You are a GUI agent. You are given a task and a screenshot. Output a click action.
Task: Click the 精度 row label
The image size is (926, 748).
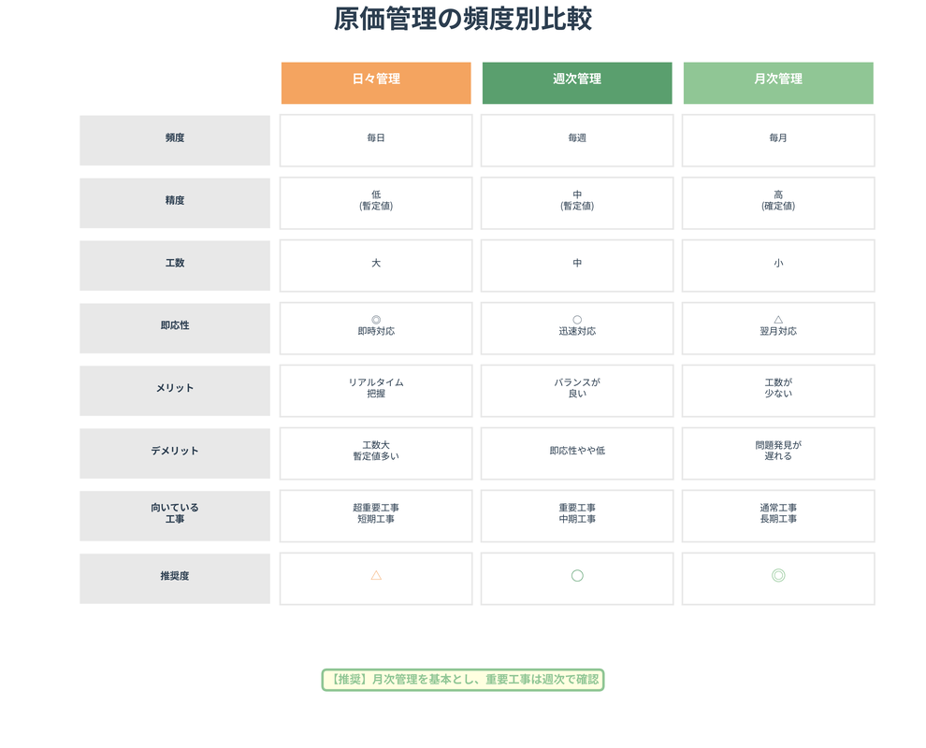175,203
